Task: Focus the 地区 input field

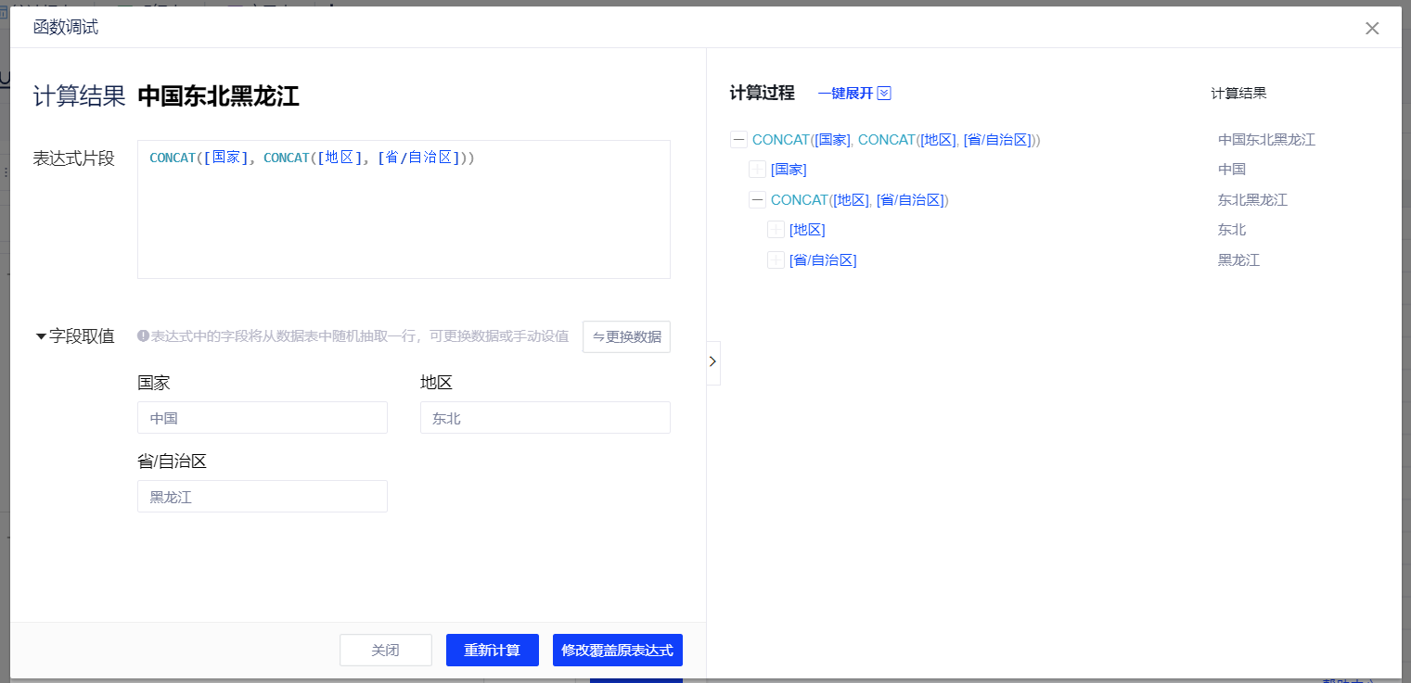Action: pos(545,418)
